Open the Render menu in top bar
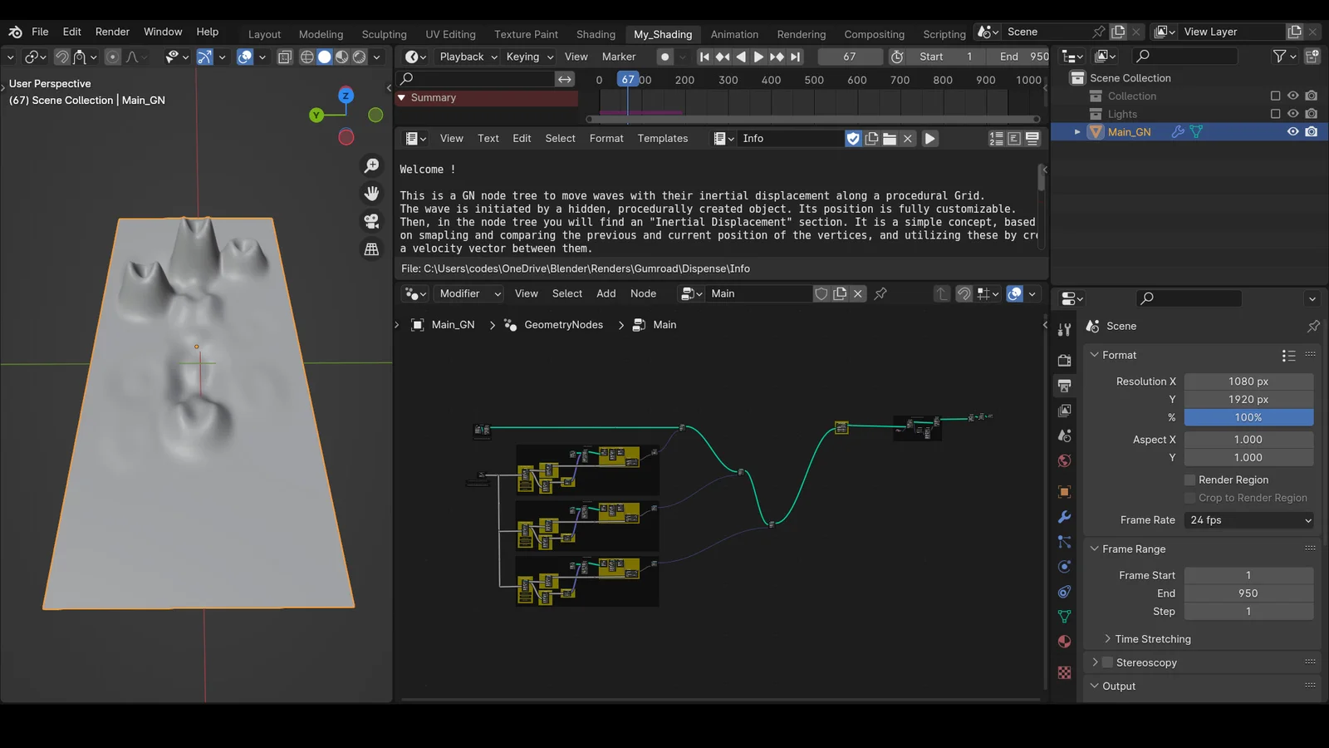1329x748 pixels. click(x=112, y=32)
